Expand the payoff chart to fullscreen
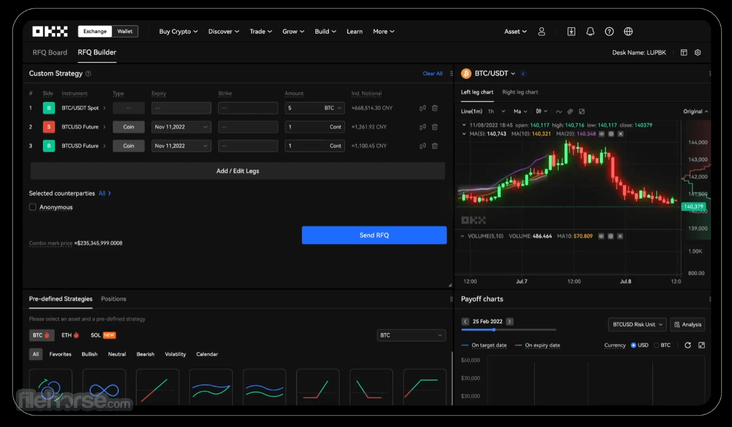Image resolution: width=732 pixels, height=427 pixels. click(701, 345)
